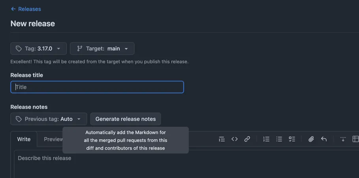Image resolution: width=359 pixels, height=178 pixels.
Task: Add a link with the link icon
Action: coord(247,139)
